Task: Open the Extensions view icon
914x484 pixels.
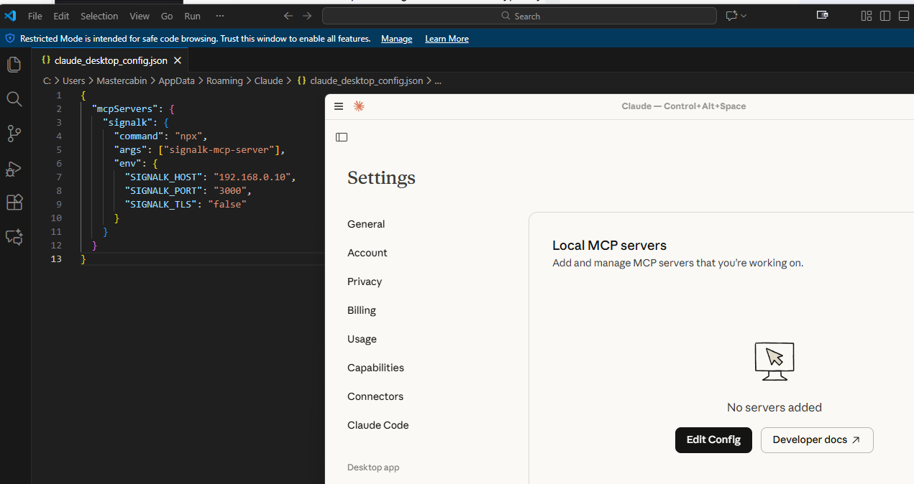Action: point(14,203)
